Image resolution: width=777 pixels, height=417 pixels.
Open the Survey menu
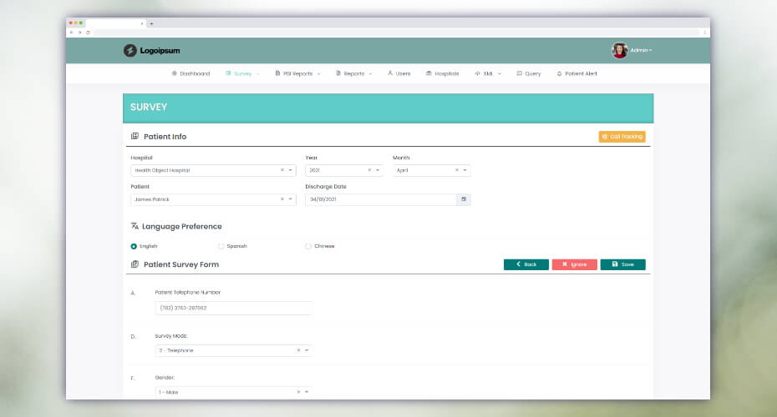tap(242, 73)
